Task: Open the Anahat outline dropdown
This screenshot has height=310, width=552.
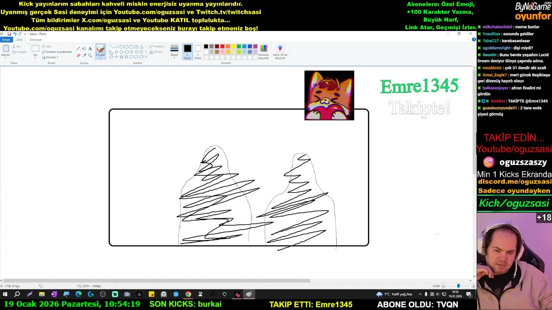Action: (x=157, y=46)
